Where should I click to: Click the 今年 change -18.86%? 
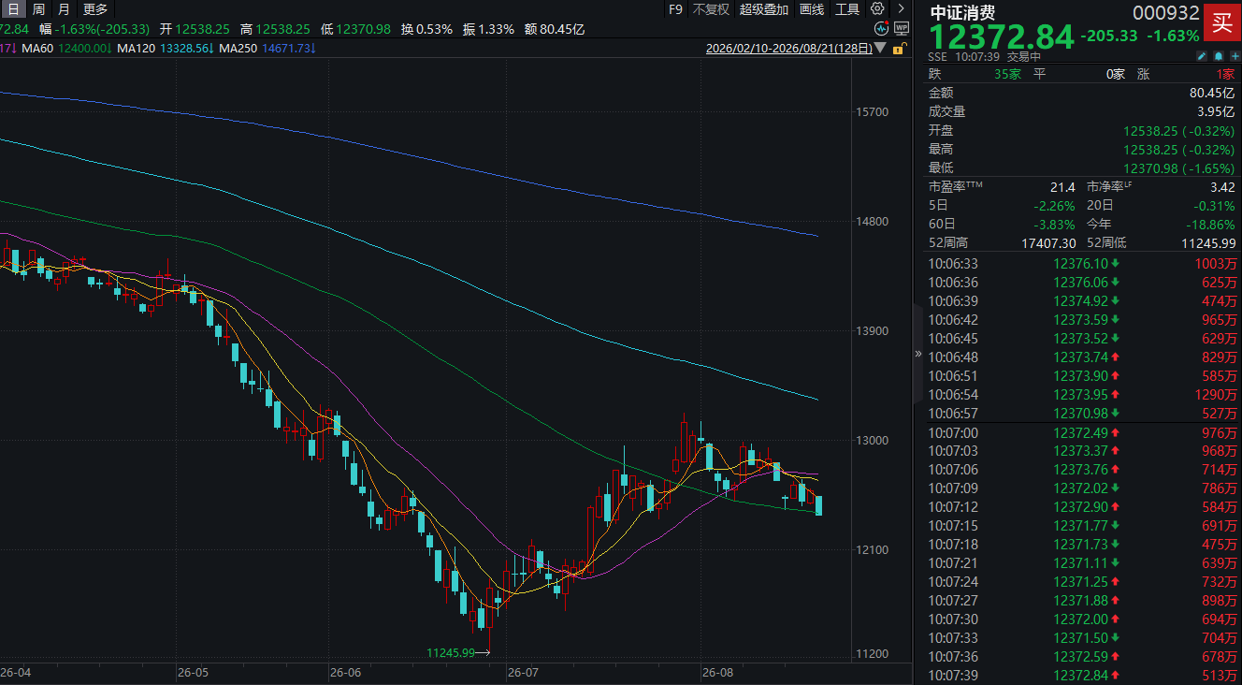[1213, 224]
